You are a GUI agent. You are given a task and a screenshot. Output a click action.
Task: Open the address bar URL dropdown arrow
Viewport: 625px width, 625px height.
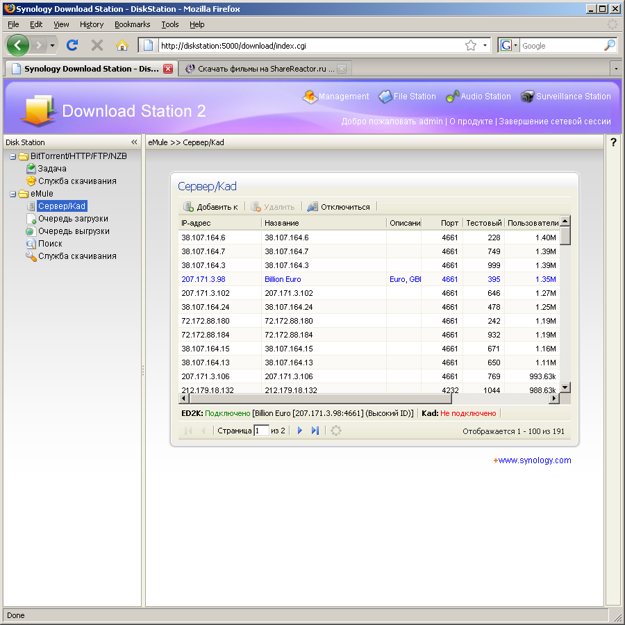485,45
